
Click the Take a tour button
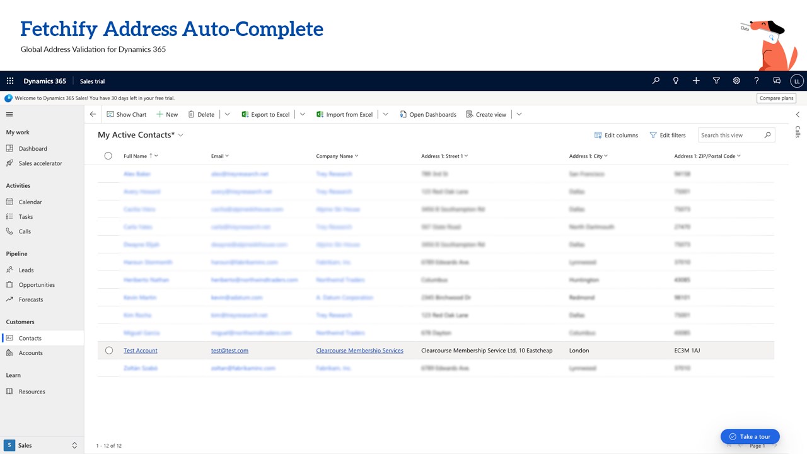(x=750, y=436)
